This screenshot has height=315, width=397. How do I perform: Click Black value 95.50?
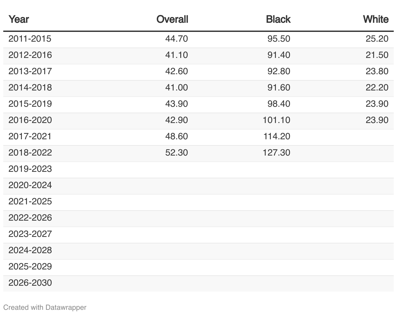(x=279, y=39)
